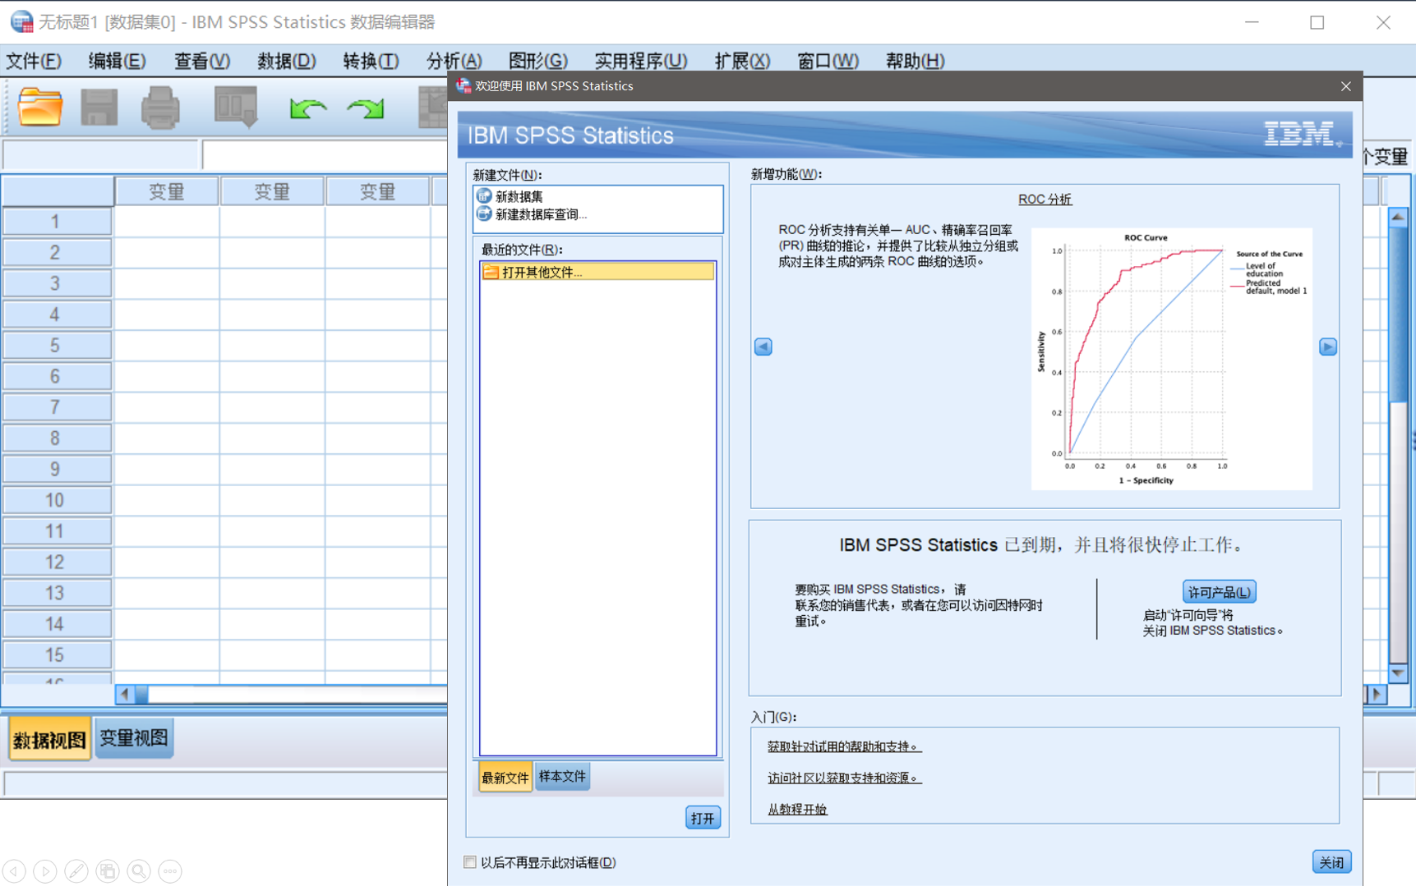Close the welcome dialog with X
The image size is (1416, 886).
[x=1345, y=86]
